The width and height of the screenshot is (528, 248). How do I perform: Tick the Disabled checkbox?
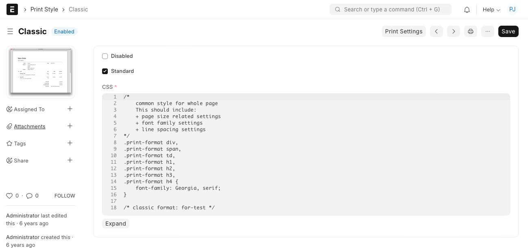coord(105,56)
